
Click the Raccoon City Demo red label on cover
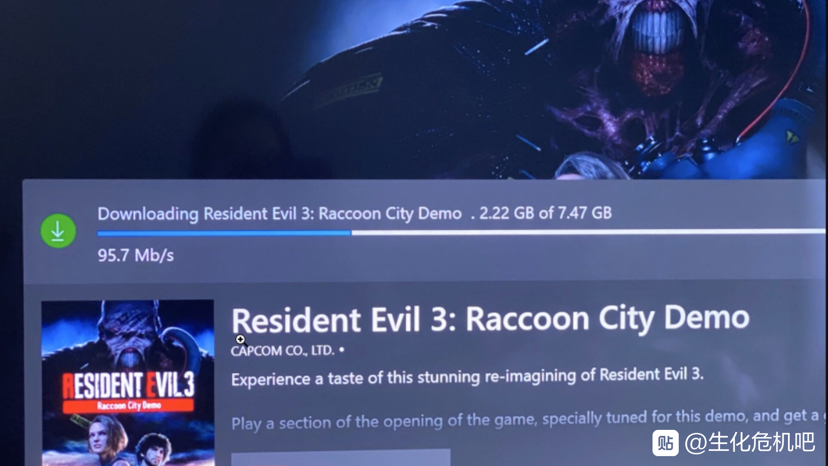point(128,406)
